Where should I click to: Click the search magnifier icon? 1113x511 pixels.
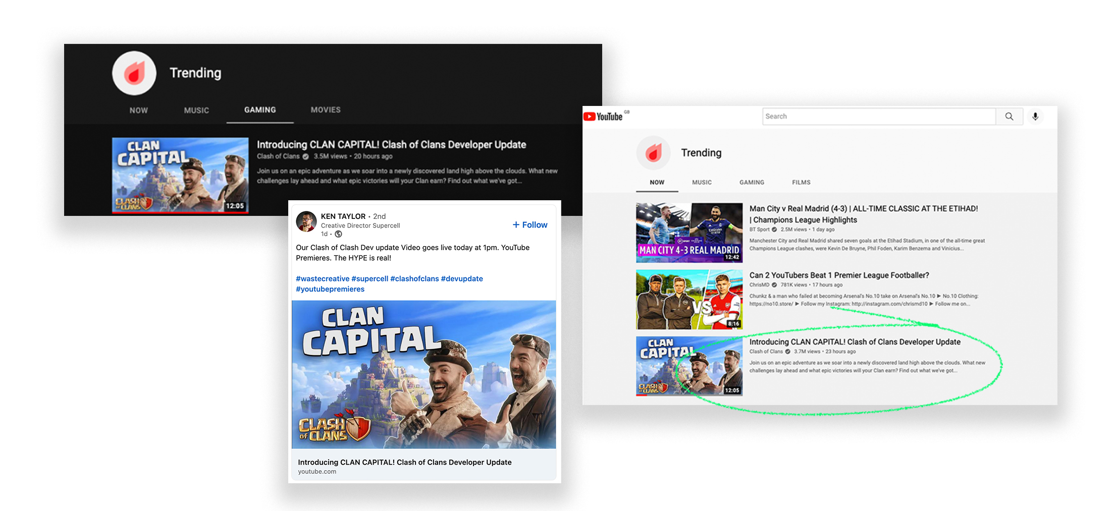[x=1009, y=116]
